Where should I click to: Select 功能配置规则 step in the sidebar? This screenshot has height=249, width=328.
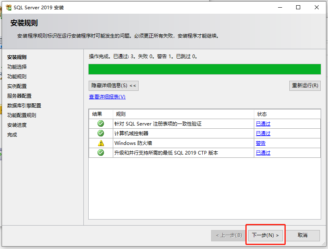coord(21,115)
